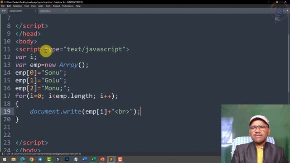Click line number 13 in the gutter
The height and width of the screenshot is (163, 290).
point(7,65)
